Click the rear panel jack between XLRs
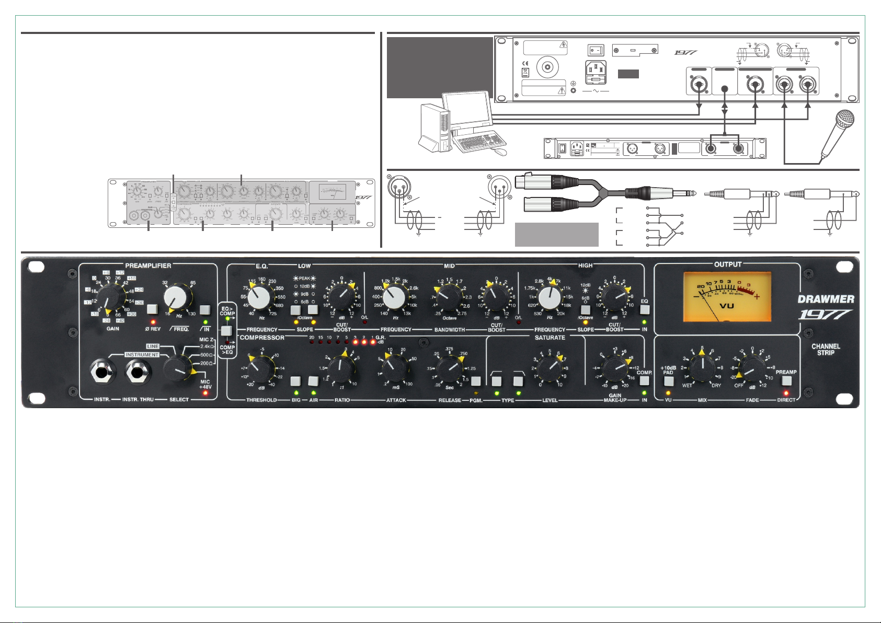 [724, 89]
